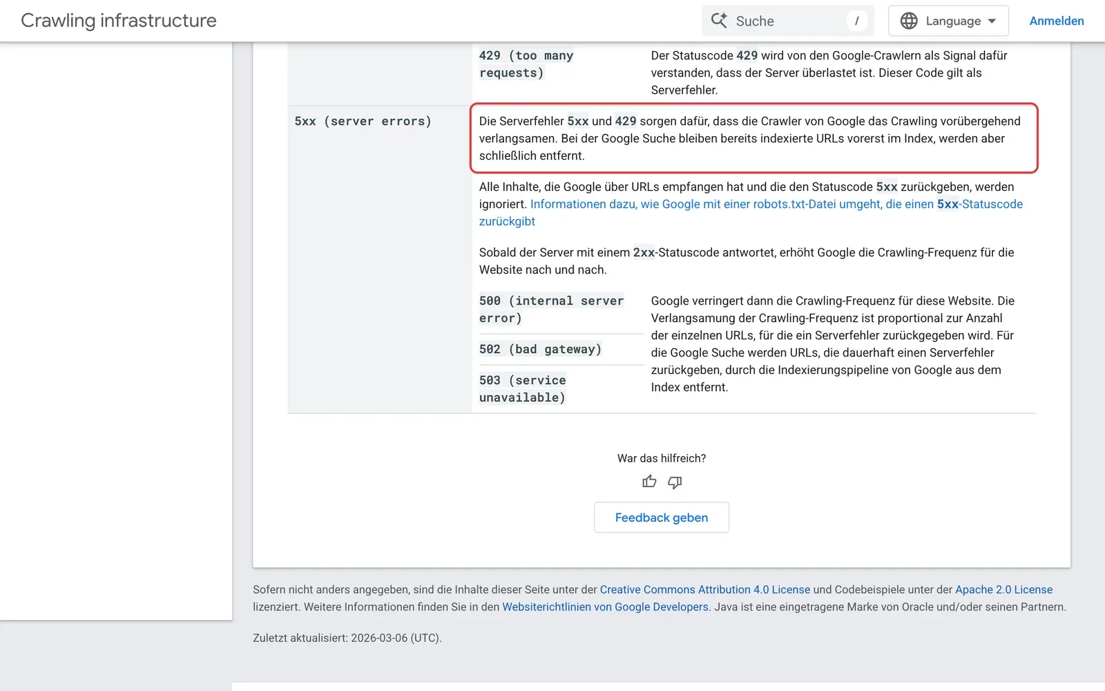Screen dimensions: 1105x691
Task: Click the '429 (too many requests)' cell
Action: [526, 64]
